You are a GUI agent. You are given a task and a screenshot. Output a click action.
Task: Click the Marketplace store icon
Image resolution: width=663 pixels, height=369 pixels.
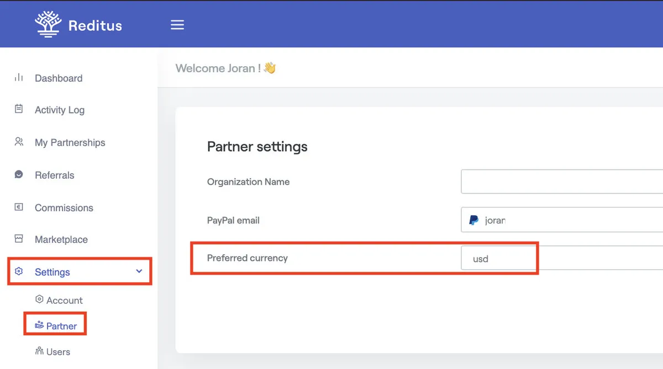pos(19,239)
